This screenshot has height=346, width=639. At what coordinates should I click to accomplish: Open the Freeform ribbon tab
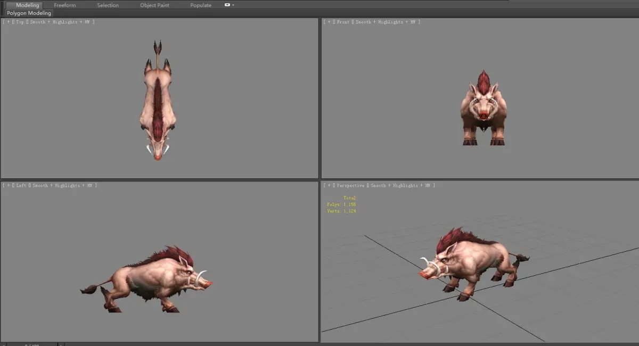pos(65,5)
